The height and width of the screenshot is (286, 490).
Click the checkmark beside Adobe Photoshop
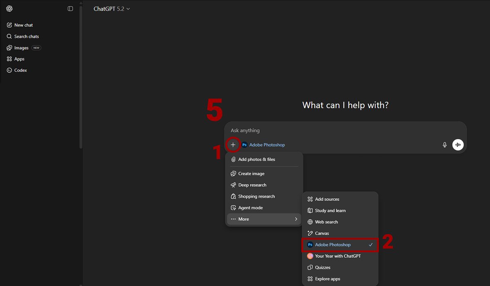click(x=370, y=245)
